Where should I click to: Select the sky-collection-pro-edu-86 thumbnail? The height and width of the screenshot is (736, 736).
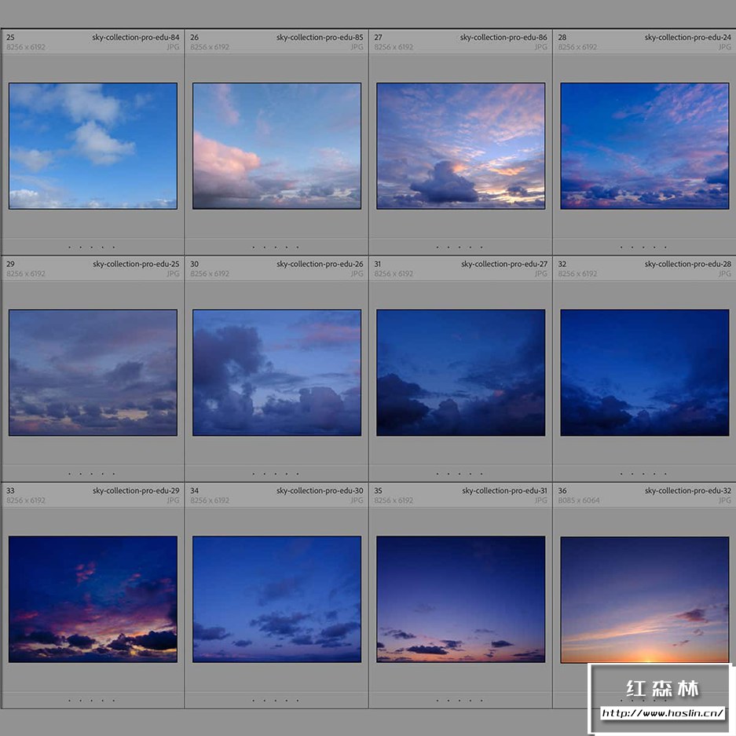tap(461, 146)
